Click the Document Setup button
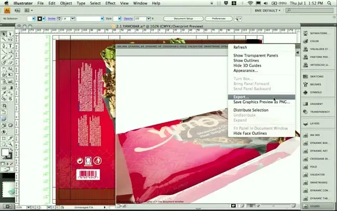 coord(184,18)
